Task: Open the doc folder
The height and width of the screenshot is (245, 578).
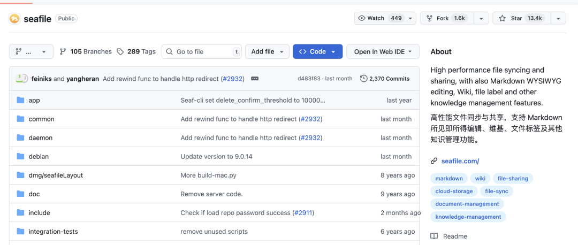Action: point(34,194)
